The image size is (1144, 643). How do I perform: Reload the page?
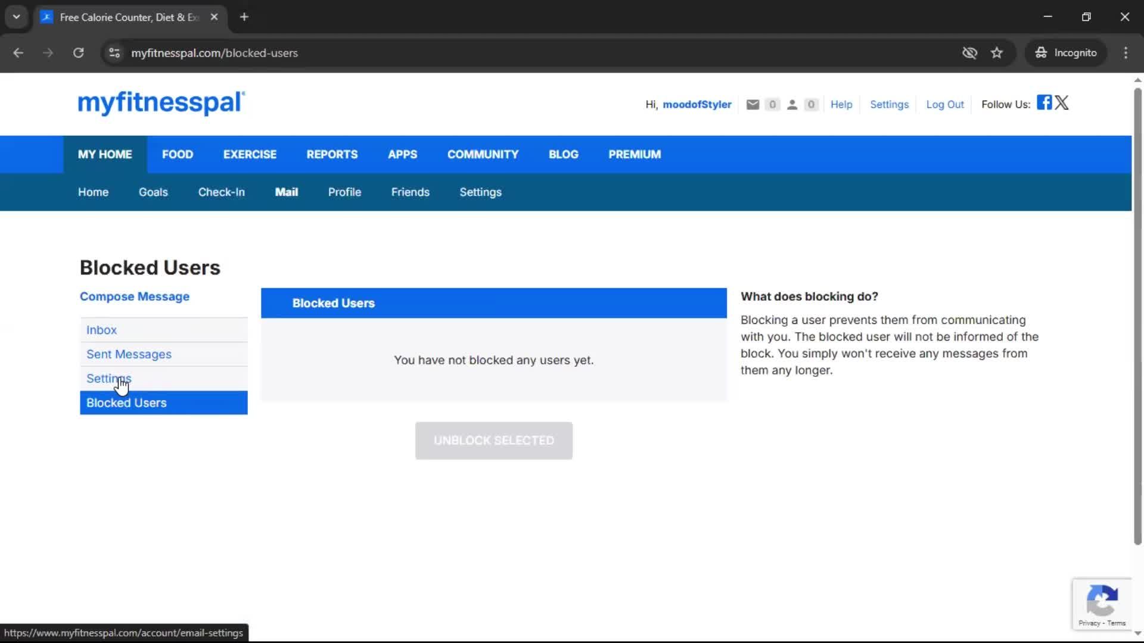click(x=78, y=53)
